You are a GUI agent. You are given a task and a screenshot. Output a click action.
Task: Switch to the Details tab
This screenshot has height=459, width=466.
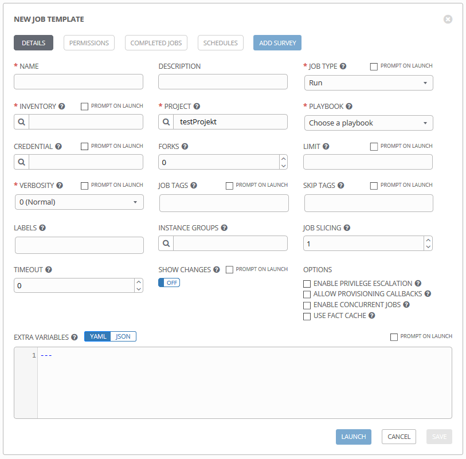pyautogui.click(x=34, y=43)
